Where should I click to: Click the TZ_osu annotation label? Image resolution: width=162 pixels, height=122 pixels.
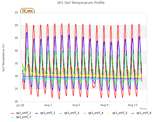click(27, 11)
